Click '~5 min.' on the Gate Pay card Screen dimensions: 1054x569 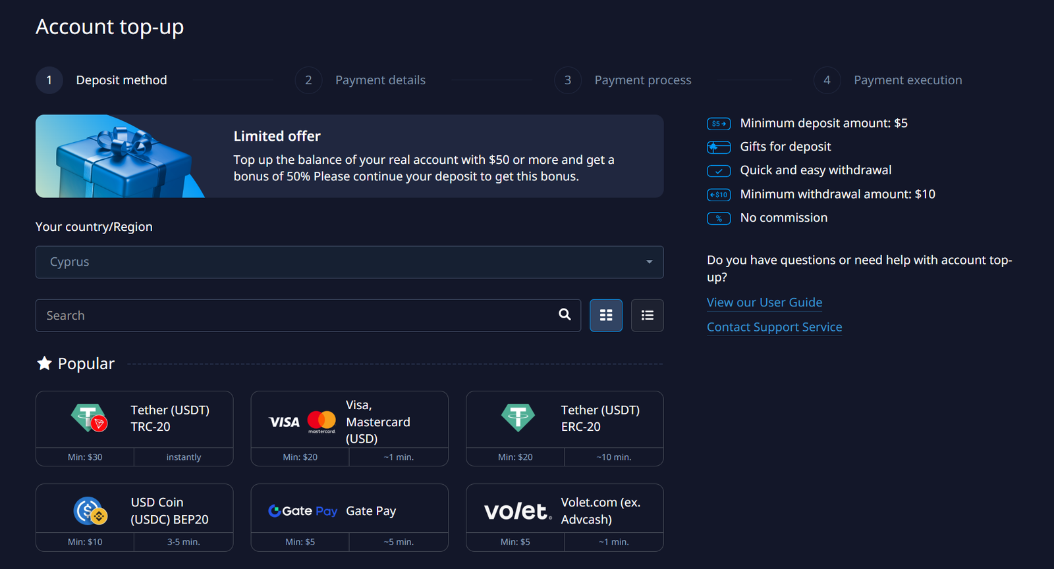point(399,542)
